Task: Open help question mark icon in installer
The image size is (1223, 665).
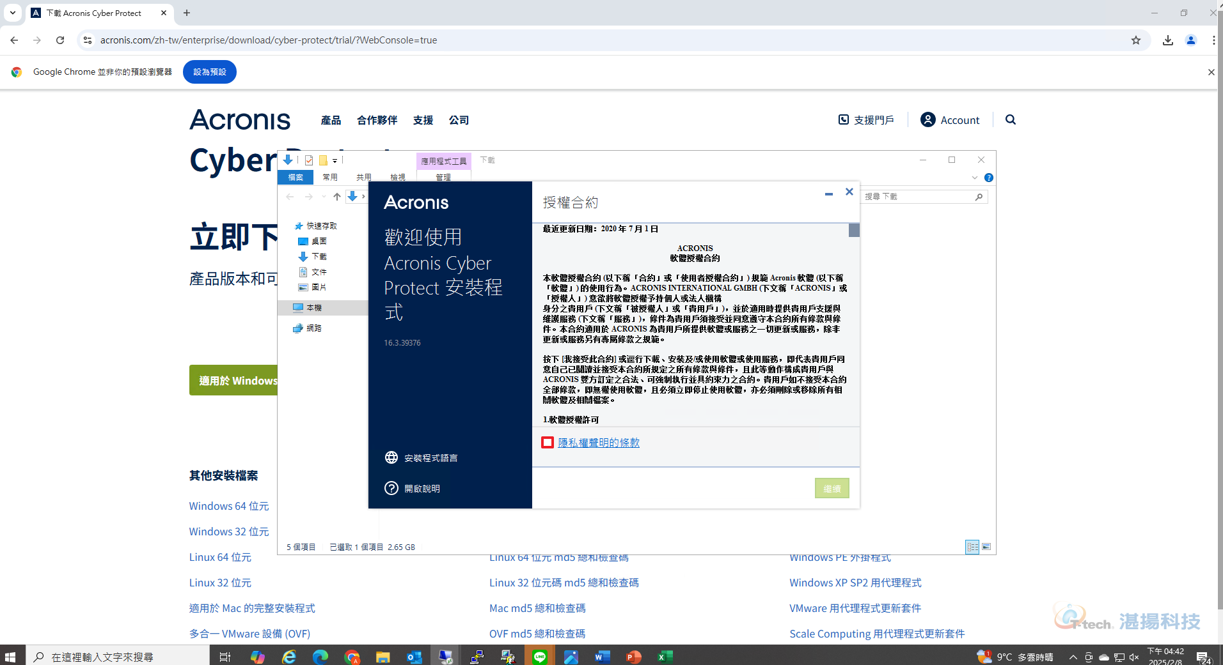Action: [391, 488]
